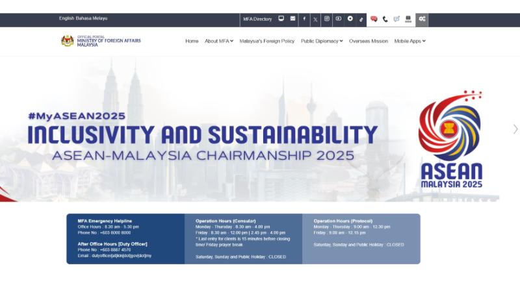
Task: Expand the Public Diplomacy dropdown menu
Action: coord(322,41)
